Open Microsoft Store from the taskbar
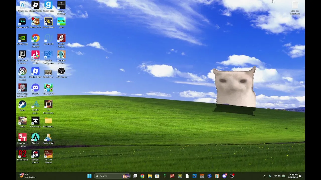 157,176
